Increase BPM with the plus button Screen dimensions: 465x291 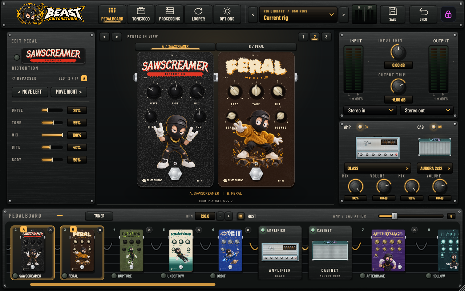pos(229,216)
